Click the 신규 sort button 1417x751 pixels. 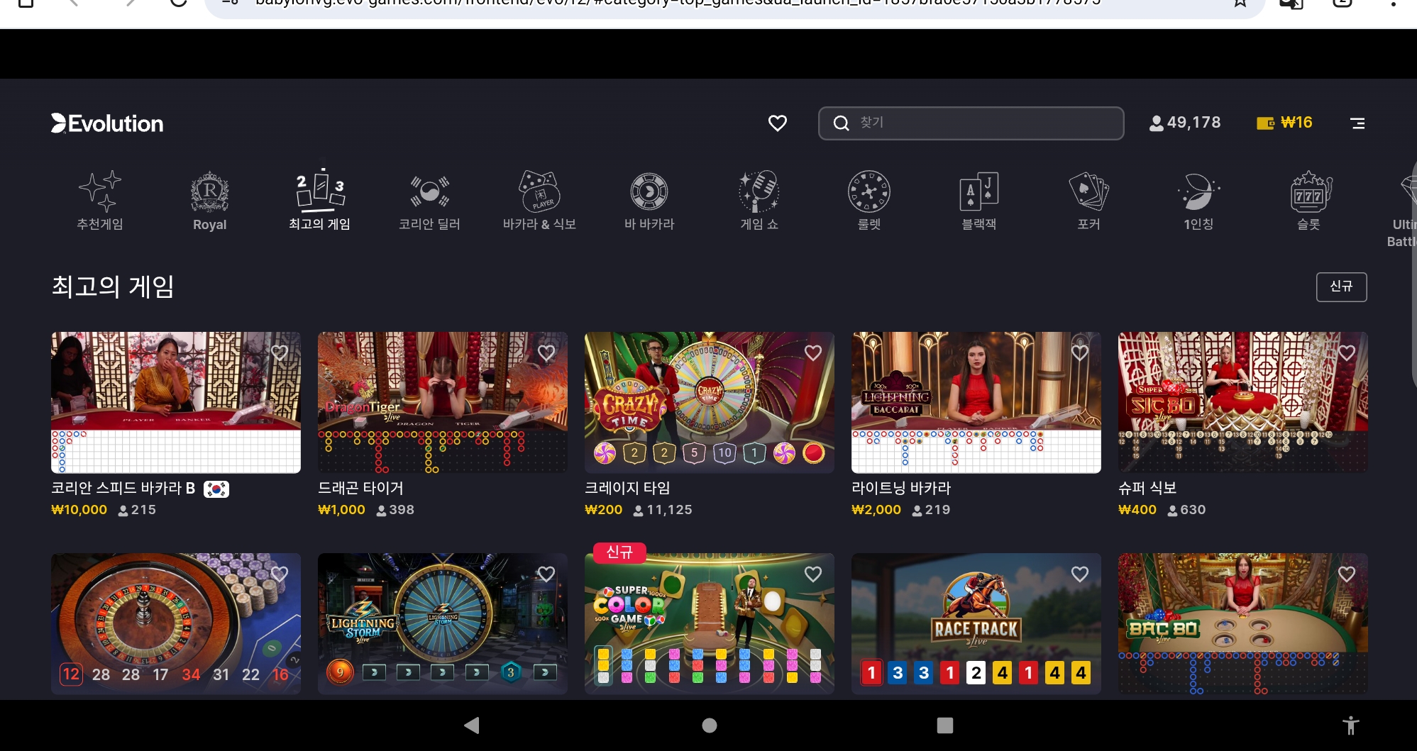tap(1341, 287)
